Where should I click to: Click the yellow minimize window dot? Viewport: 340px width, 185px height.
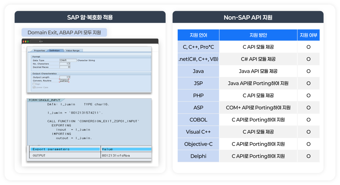[25, 42]
